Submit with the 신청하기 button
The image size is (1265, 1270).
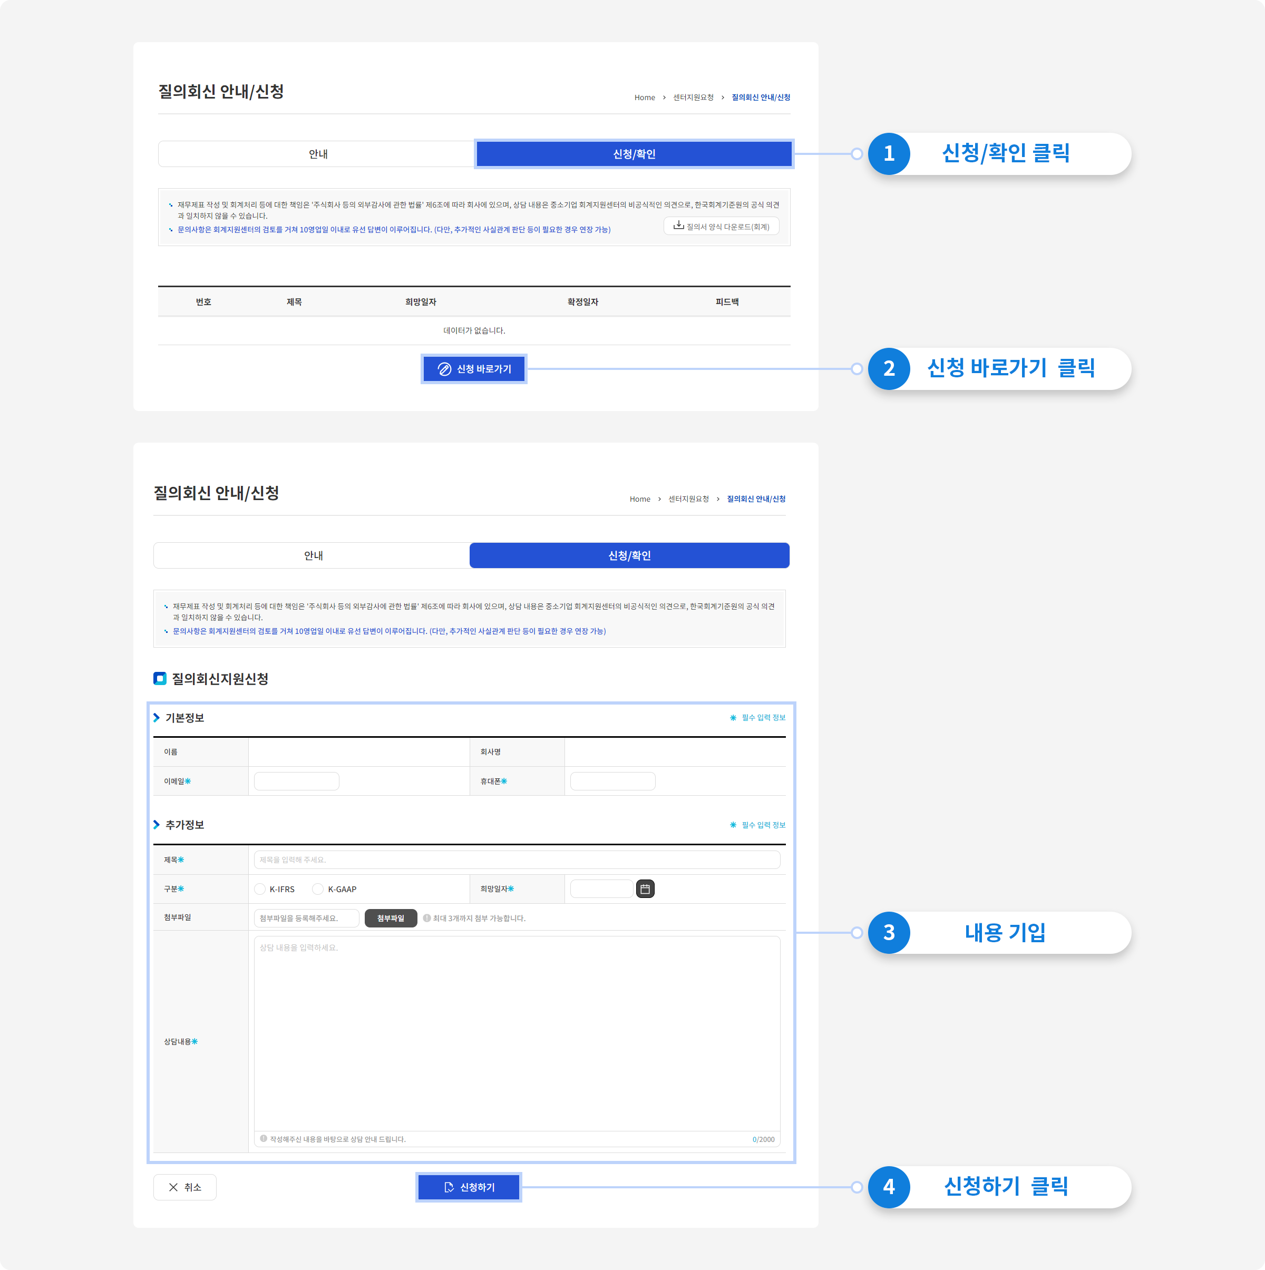[x=469, y=1187]
